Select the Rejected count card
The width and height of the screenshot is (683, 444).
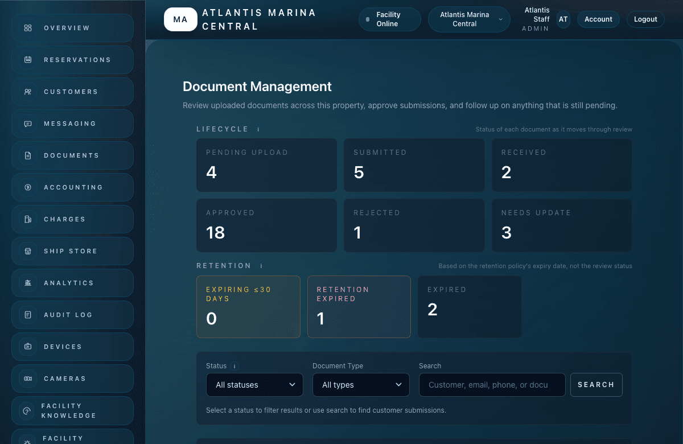coord(414,225)
